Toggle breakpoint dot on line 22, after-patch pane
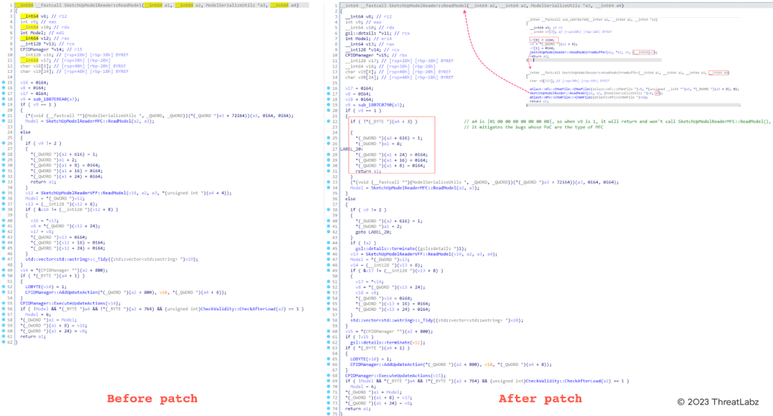The image size is (773, 416). pos(329,122)
